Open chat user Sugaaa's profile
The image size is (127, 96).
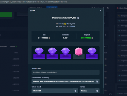(124, 61)
